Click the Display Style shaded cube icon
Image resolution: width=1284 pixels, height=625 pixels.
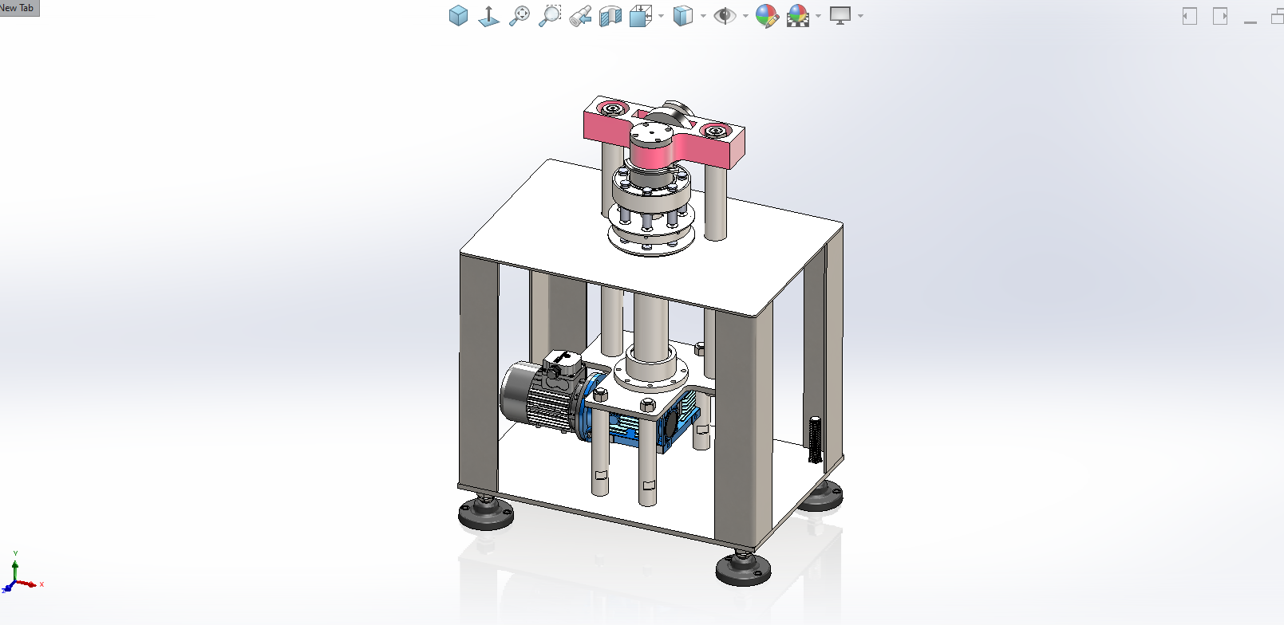(682, 15)
